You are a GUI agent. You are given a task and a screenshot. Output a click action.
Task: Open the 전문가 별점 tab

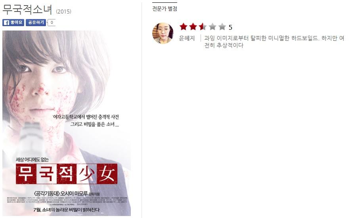pos(165,9)
